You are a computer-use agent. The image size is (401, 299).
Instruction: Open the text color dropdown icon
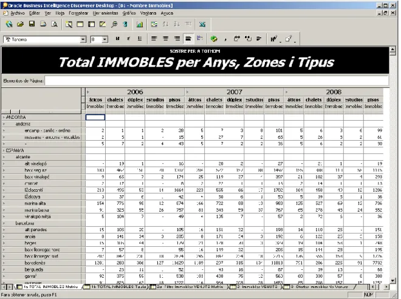(x=275, y=39)
